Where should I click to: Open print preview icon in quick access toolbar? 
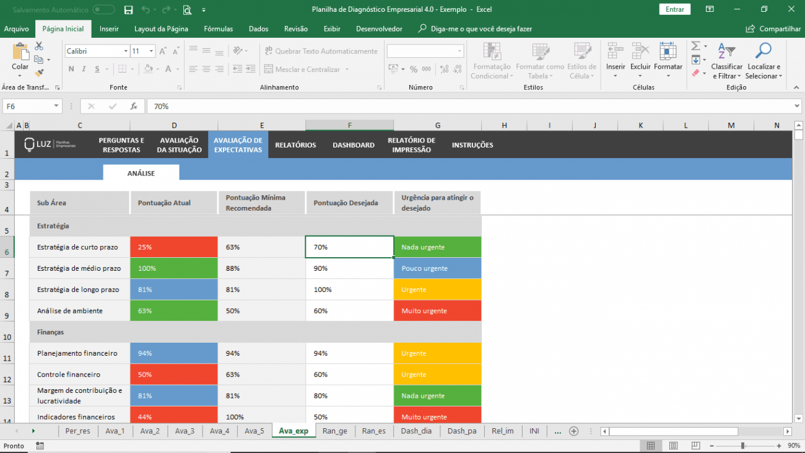pos(187,9)
